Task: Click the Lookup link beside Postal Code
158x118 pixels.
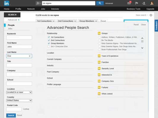Action: [26, 109]
